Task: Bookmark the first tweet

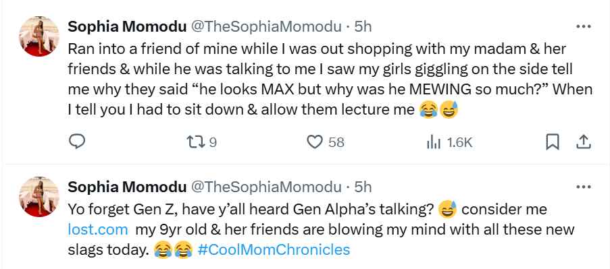Action: [x=553, y=143]
